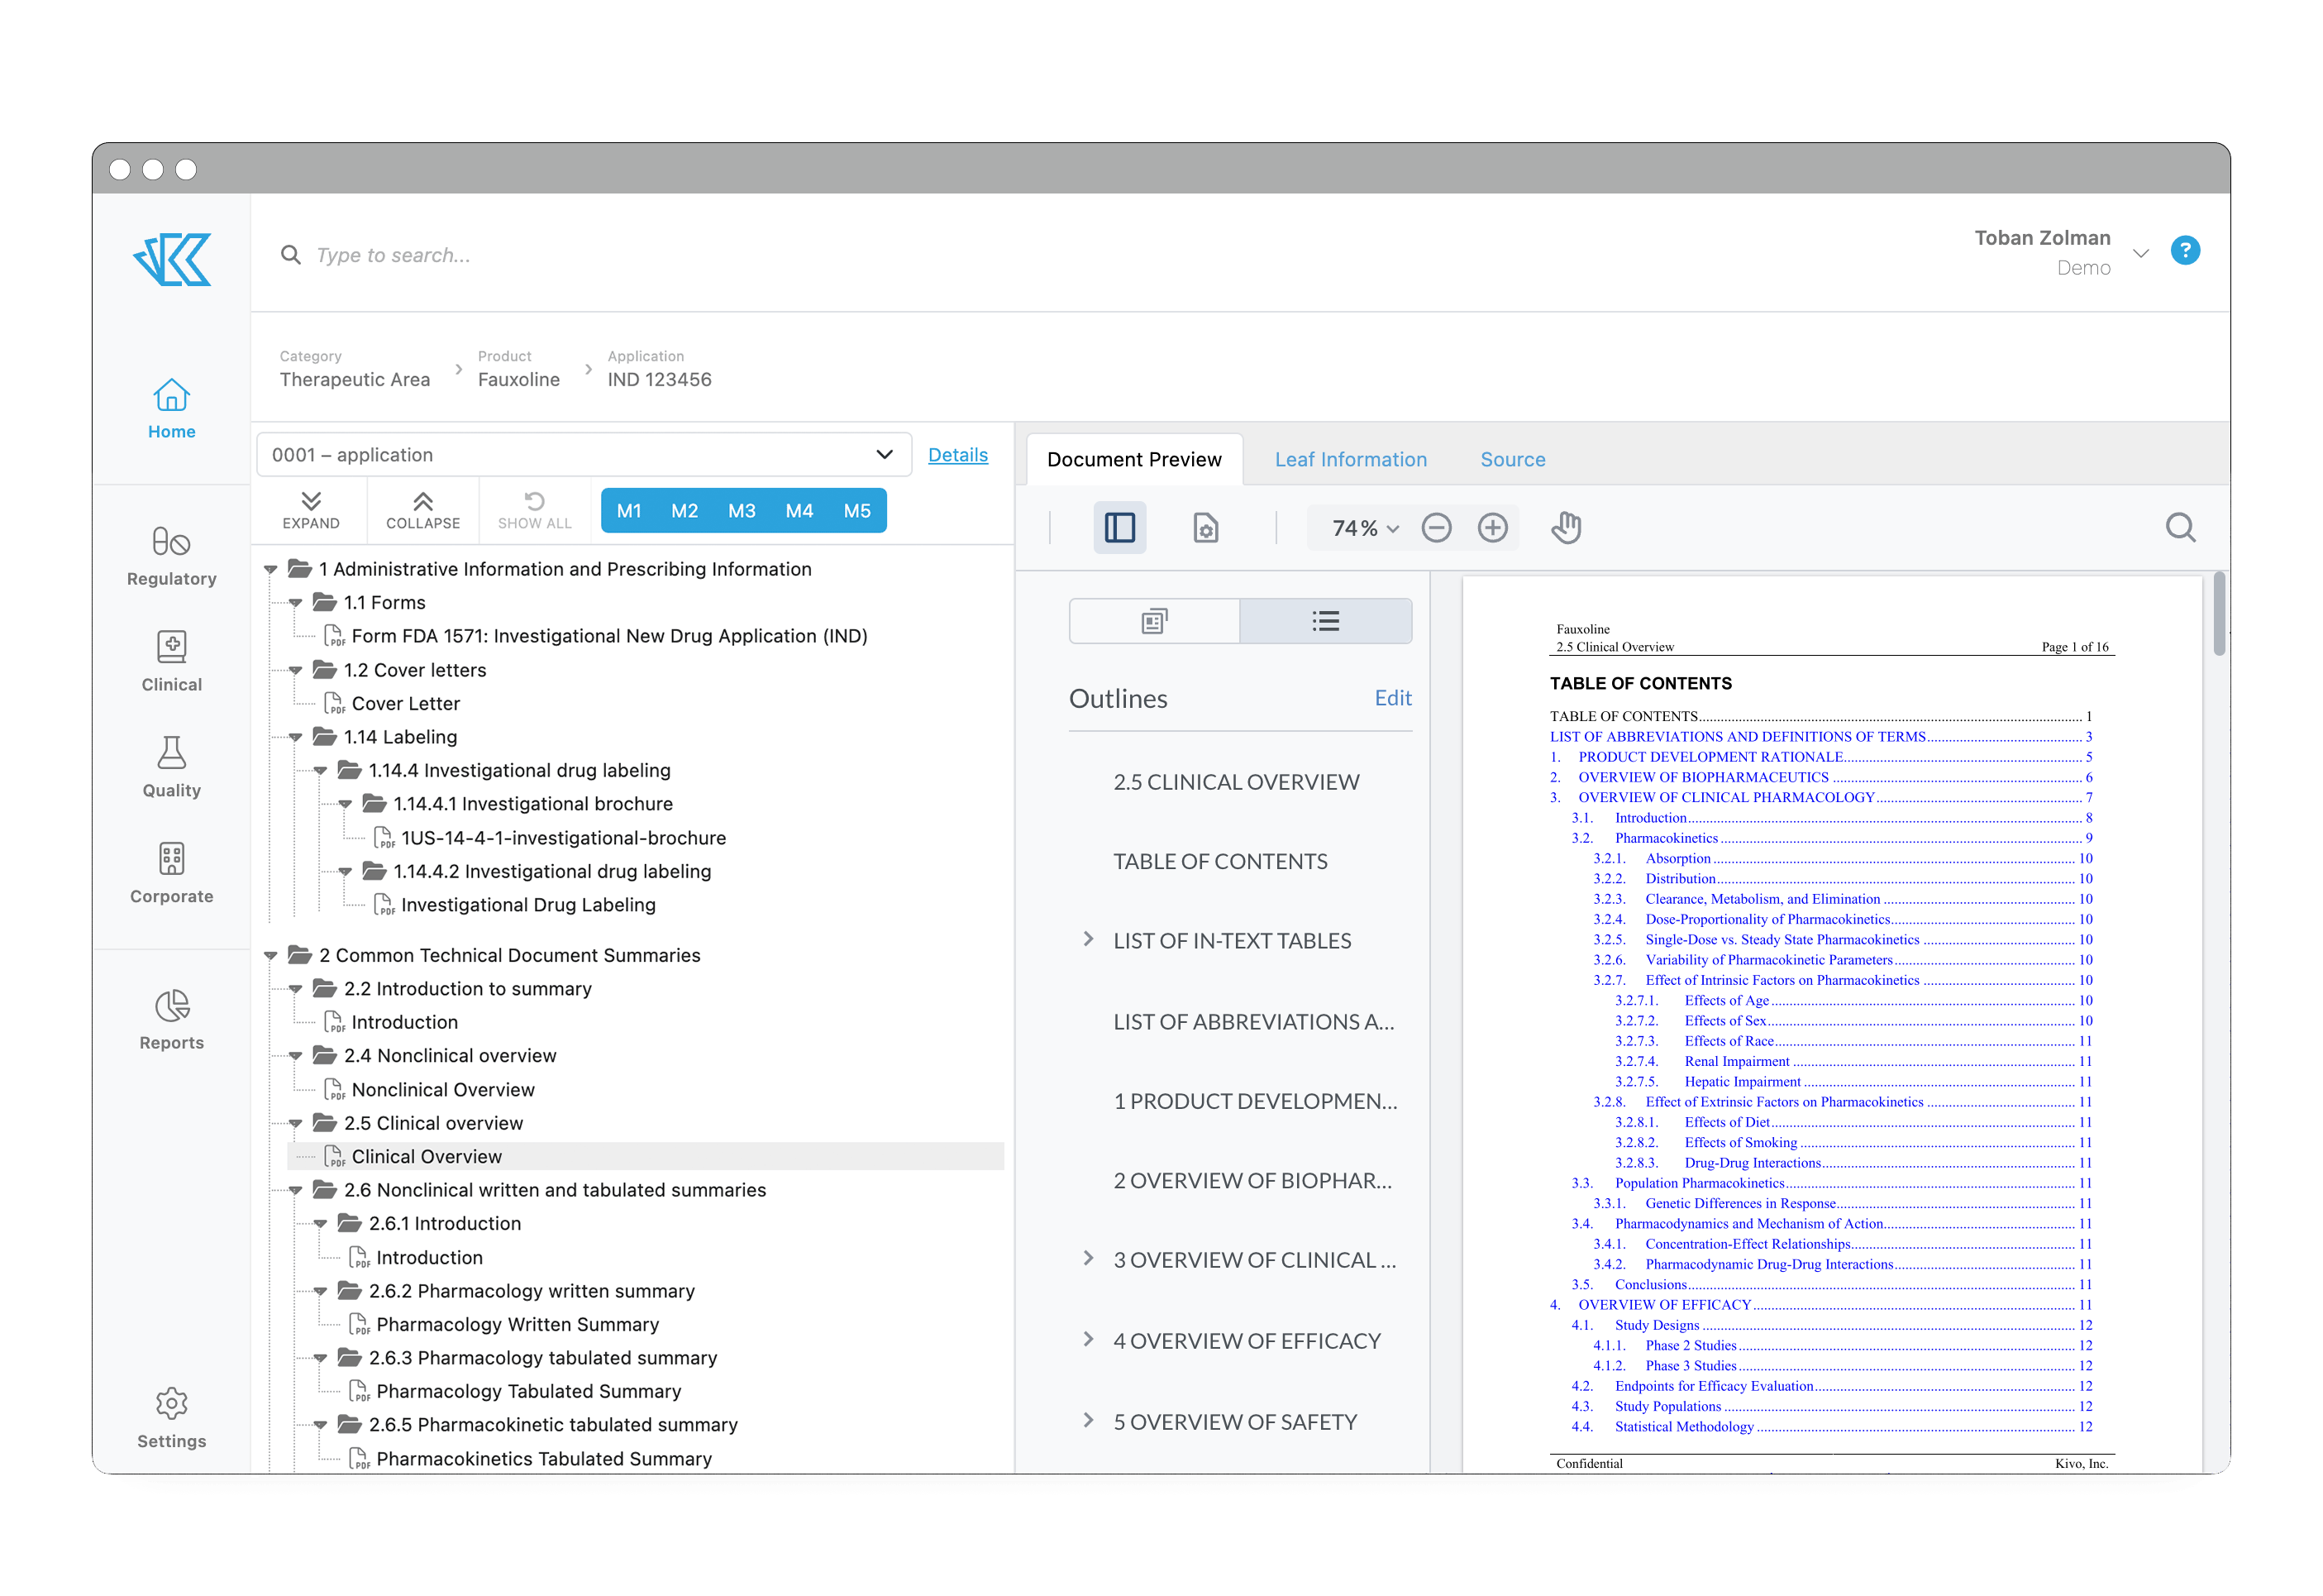Open document search magnifier in preview
The image size is (2323, 1596).
click(2179, 528)
